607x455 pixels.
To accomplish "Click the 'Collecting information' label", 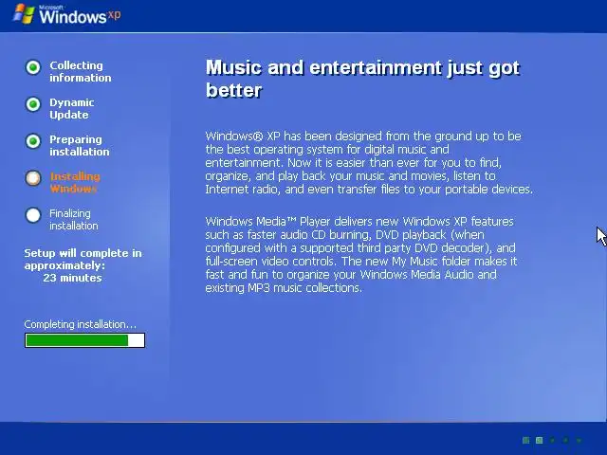I will [x=81, y=72].
